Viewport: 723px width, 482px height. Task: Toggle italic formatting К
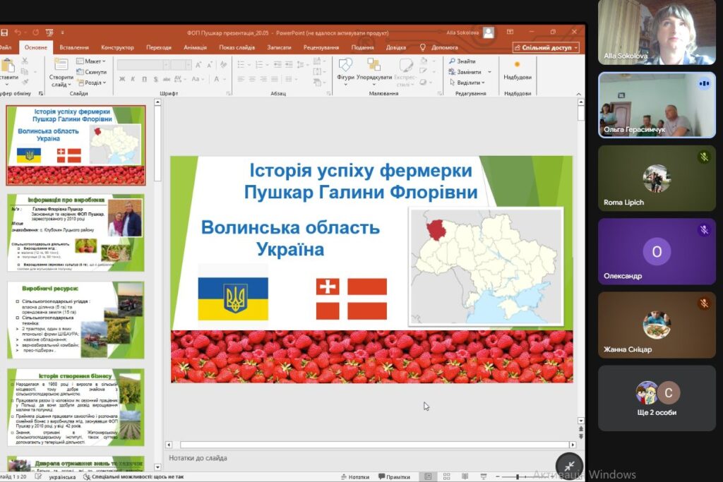point(133,79)
